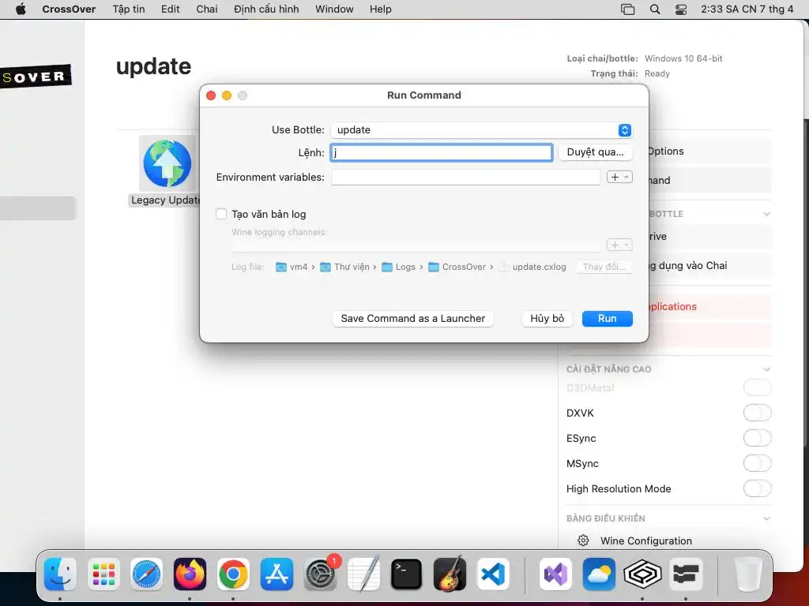
Task: Open the Apple menu
Action: tap(21, 9)
